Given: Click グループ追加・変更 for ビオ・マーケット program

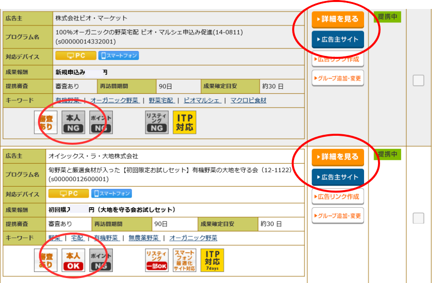Looking at the screenshot, I should (338, 78).
